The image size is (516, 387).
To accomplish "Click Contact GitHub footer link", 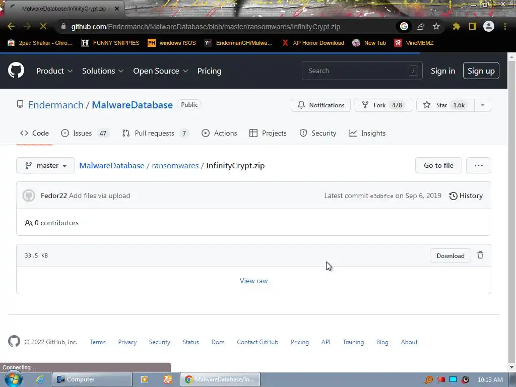I will click(257, 342).
